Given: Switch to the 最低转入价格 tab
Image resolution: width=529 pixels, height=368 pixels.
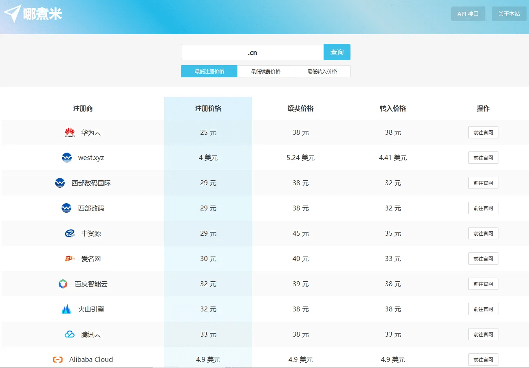Looking at the screenshot, I should [x=322, y=71].
